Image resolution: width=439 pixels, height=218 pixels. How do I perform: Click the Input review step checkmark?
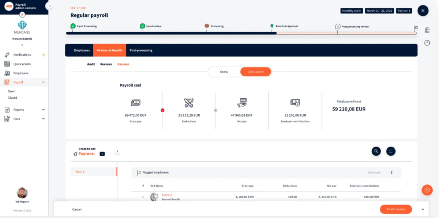pos(142,26)
